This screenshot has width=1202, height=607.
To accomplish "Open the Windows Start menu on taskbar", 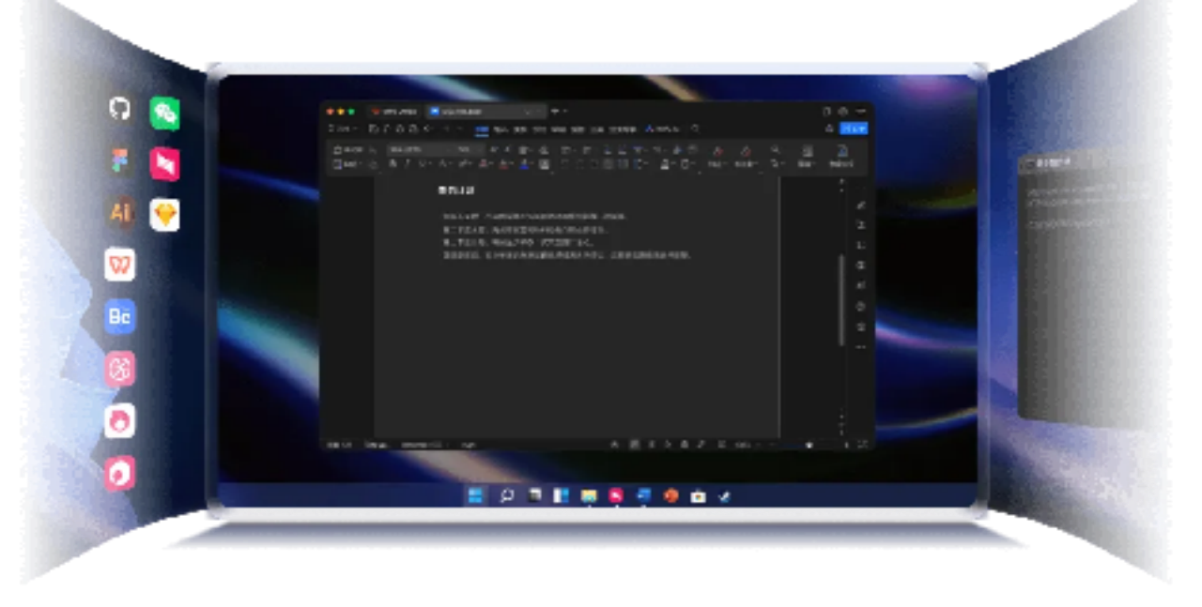I will point(475,495).
